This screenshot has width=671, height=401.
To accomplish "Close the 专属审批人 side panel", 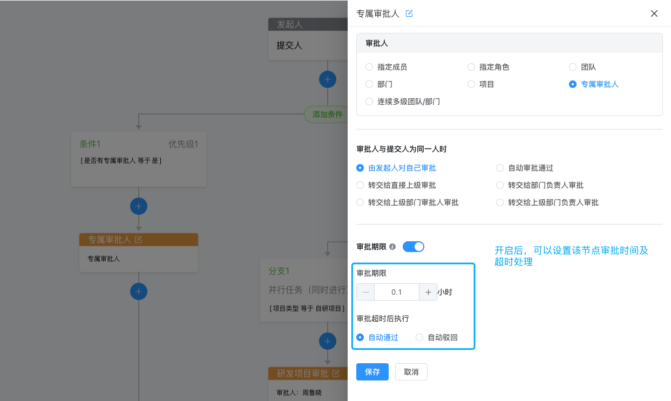I will pyautogui.click(x=654, y=13).
